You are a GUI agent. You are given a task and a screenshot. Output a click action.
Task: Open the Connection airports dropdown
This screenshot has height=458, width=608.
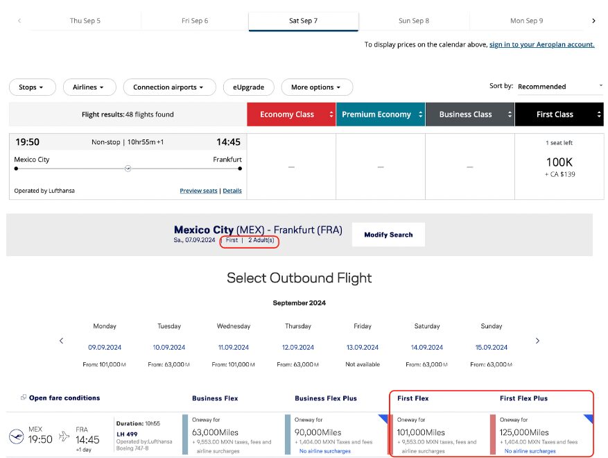(x=168, y=87)
